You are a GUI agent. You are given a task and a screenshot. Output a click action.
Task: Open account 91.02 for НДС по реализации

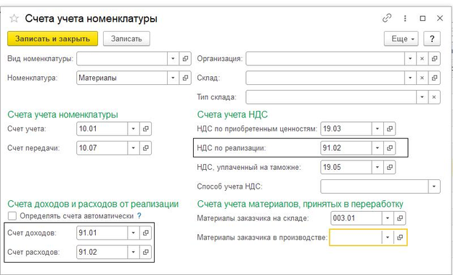pyautogui.click(x=390, y=148)
